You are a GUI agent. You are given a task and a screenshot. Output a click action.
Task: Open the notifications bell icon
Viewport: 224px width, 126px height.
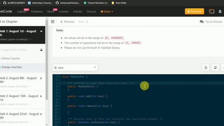pos(220,12)
